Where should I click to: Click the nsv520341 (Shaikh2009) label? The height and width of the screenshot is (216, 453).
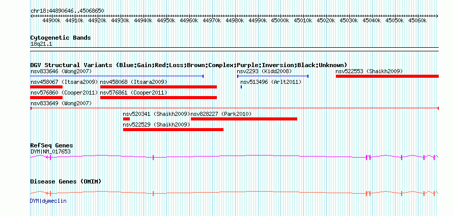click(157, 114)
